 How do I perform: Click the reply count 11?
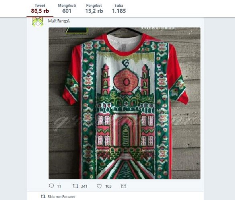[x=59, y=186]
